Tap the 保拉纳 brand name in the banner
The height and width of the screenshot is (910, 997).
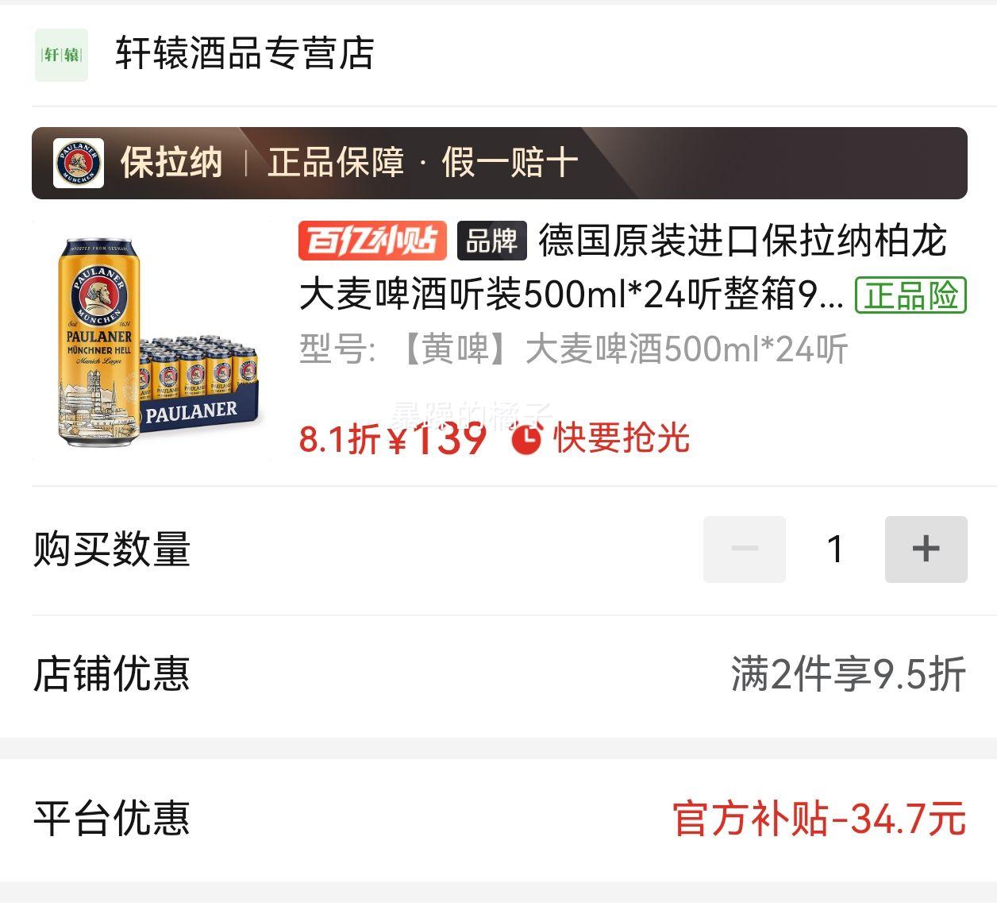pos(171,163)
